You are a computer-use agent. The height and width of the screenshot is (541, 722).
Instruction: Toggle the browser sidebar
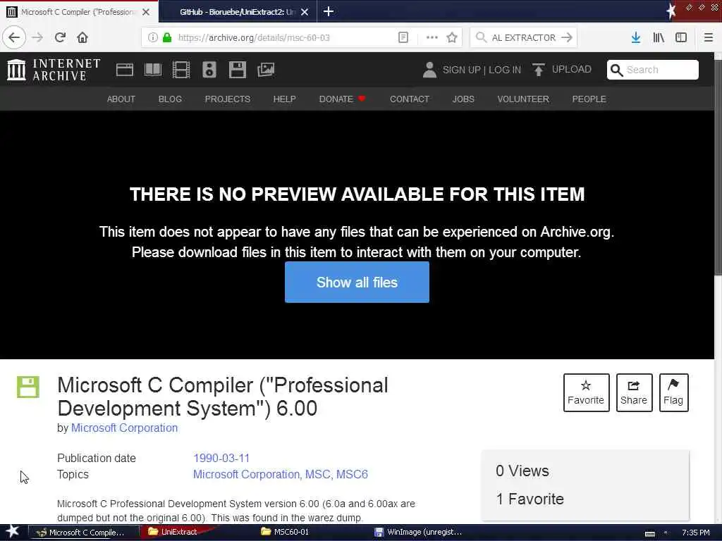point(681,37)
